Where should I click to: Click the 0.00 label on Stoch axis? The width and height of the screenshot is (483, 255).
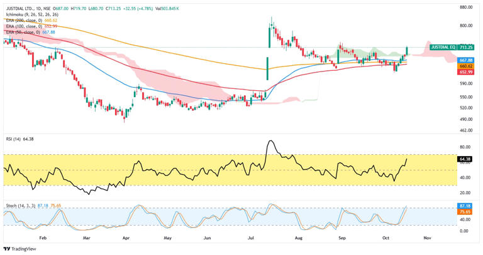tap(464, 231)
